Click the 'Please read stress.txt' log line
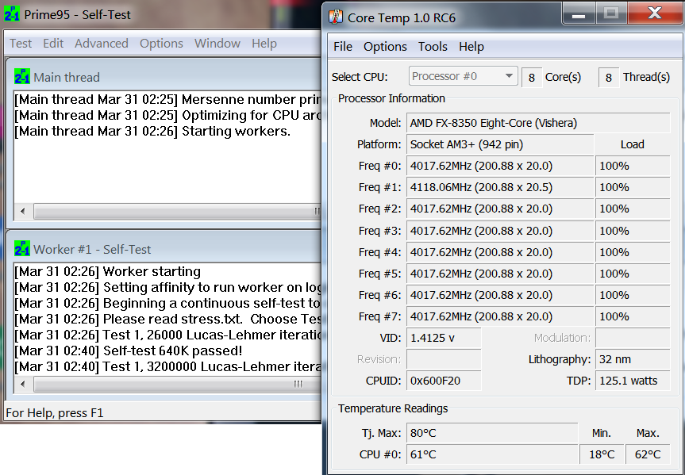This screenshot has height=475, width=685. click(167, 319)
